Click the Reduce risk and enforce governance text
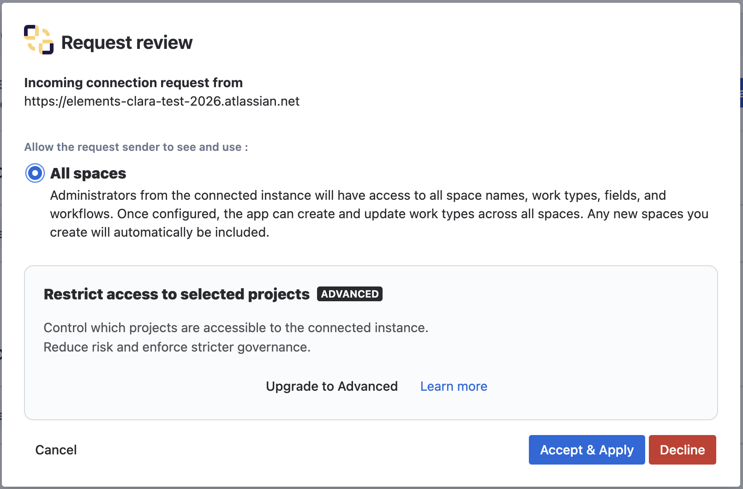Screen dimensions: 743x489 (x=177, y=347)
